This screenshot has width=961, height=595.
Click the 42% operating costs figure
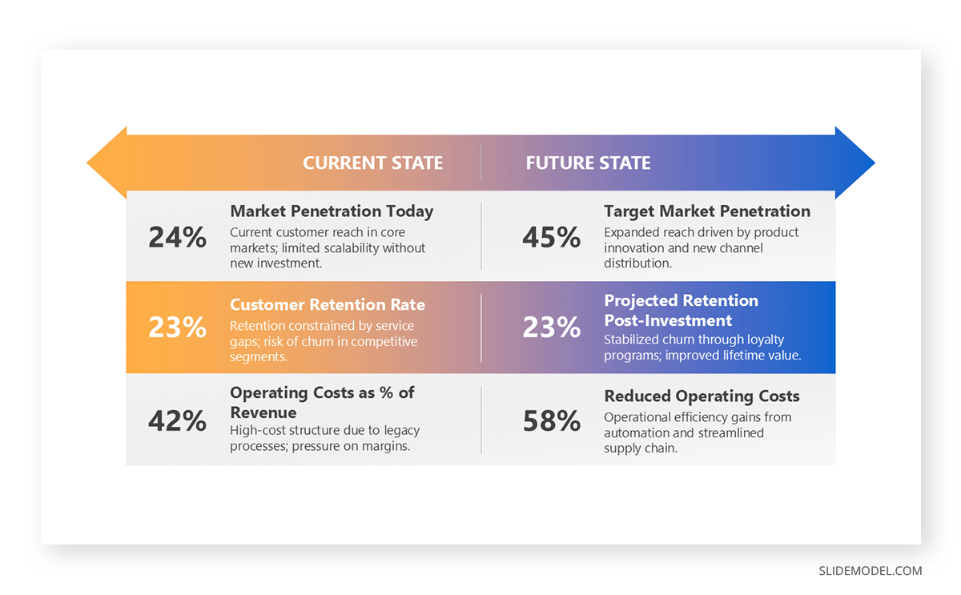pos(177,421)
